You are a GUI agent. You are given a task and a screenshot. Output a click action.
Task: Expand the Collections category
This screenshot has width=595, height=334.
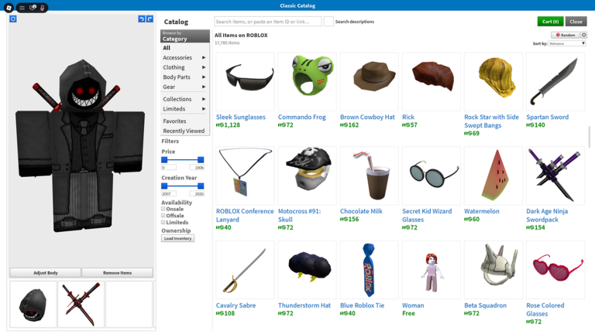click(184, 99)
